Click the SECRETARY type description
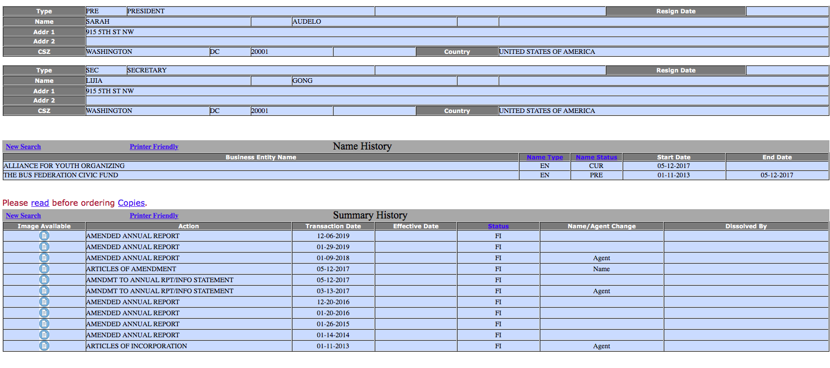Viewport: 830px width, 368px height. [x=147, y=70]
